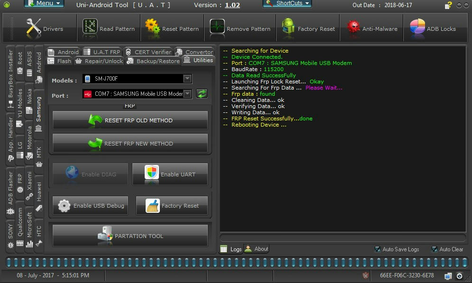Select the Root vertical tab
Screen dimensions: 472x283
(x=20, y=63)
